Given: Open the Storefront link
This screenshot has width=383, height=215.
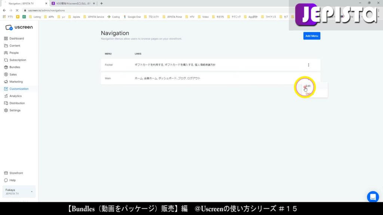Looking at the screenshot, I should 16,173.
